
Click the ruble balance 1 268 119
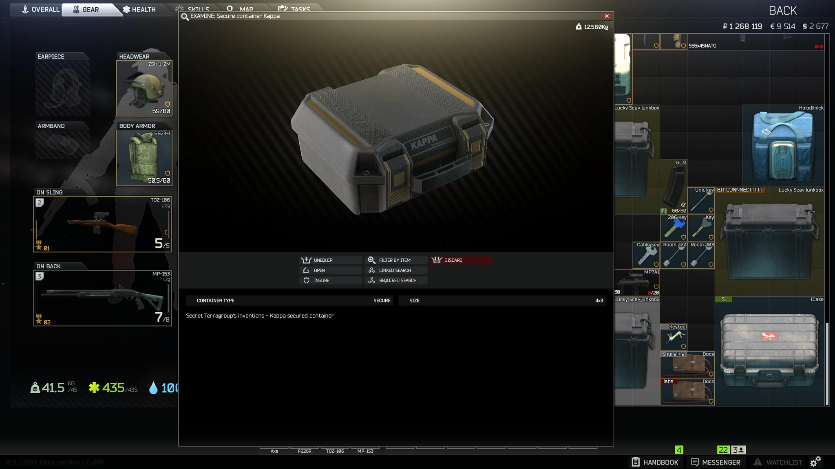click(742, 26)
